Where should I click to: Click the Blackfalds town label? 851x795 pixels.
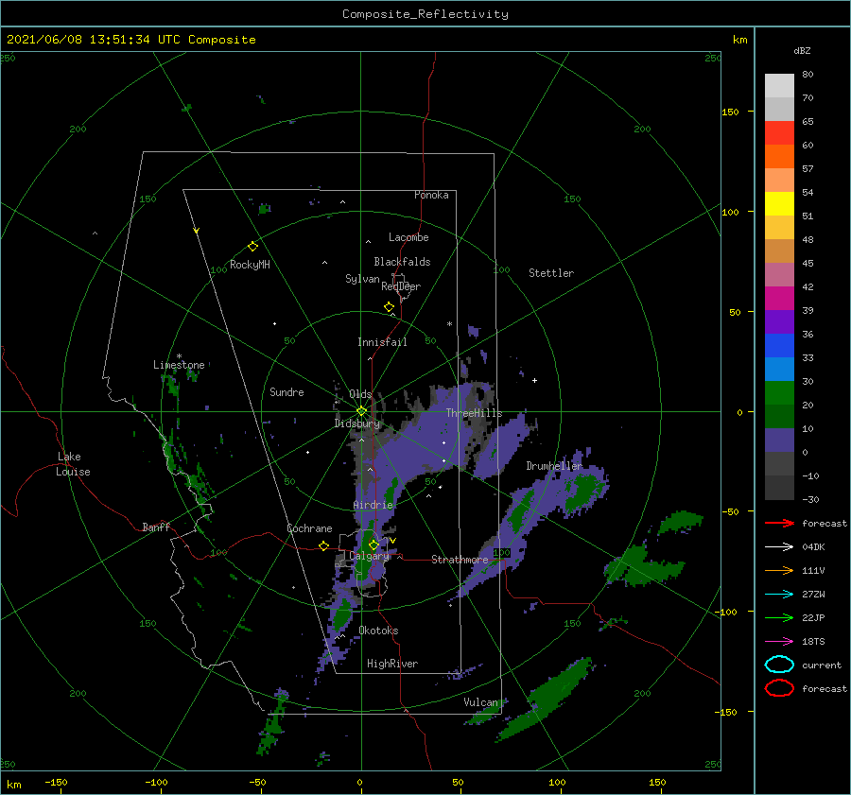[402, 262]
